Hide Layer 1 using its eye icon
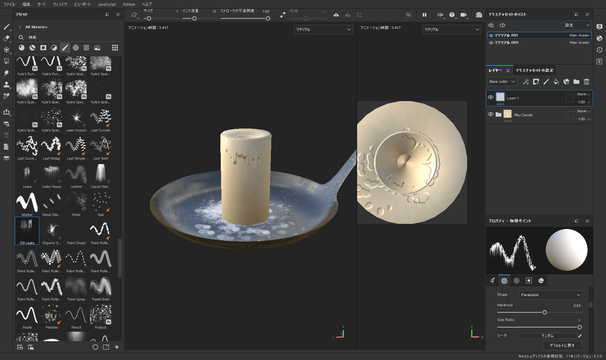Viewport: 606px width, 360px height. (x=491, y=97)
